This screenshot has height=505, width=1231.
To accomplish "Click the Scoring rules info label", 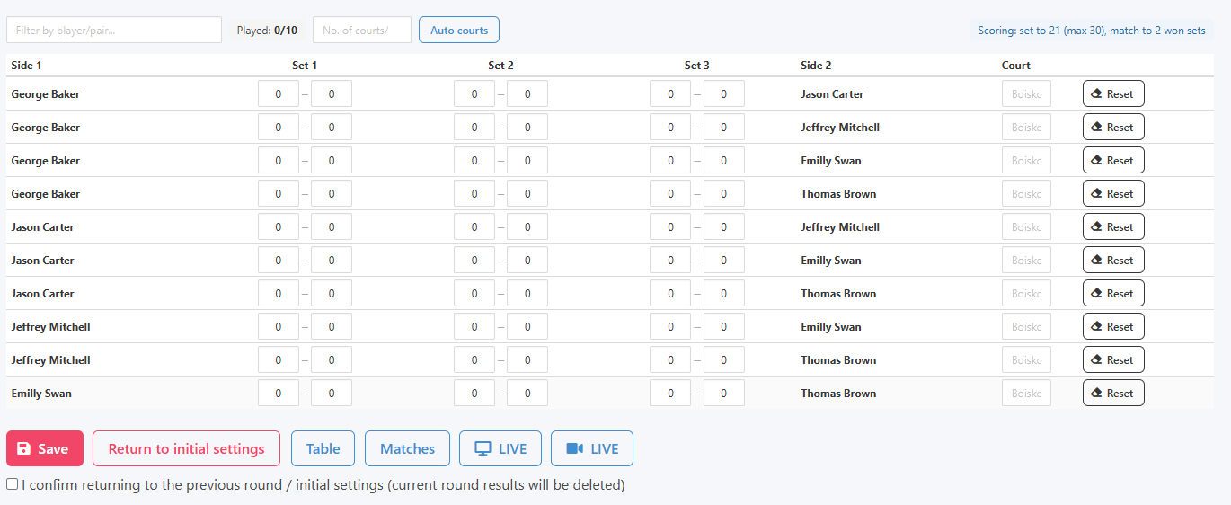I will click(x=1092, y=30).
